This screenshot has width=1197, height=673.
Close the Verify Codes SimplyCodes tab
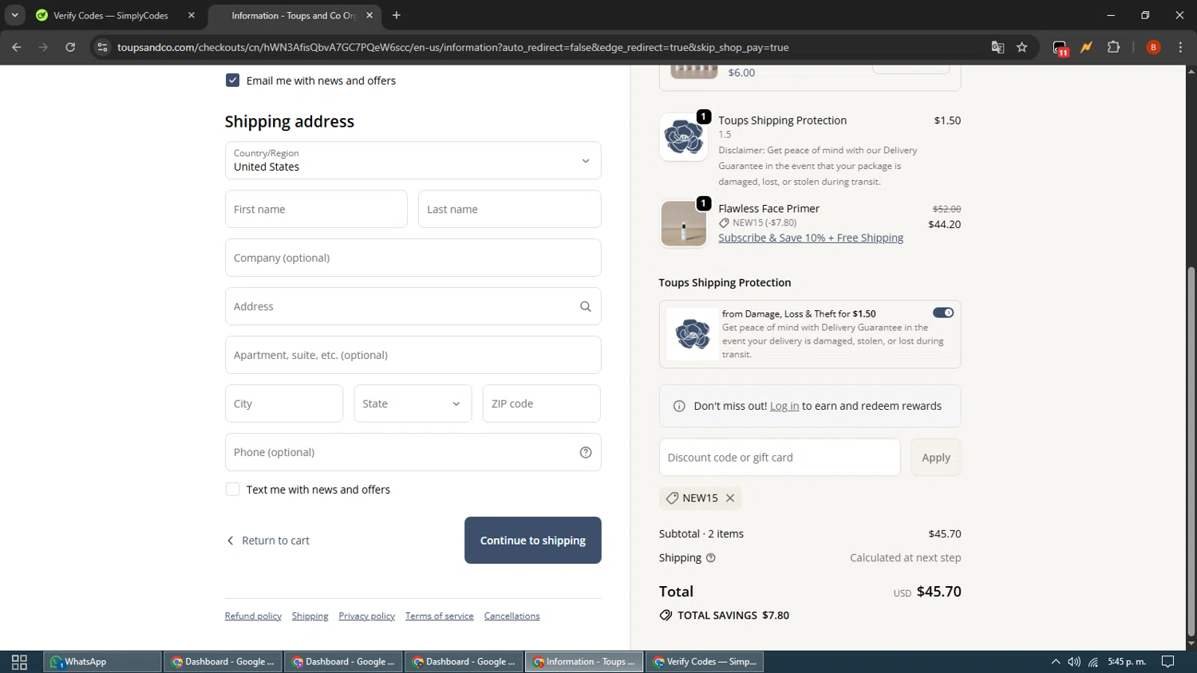pos(192,15)
